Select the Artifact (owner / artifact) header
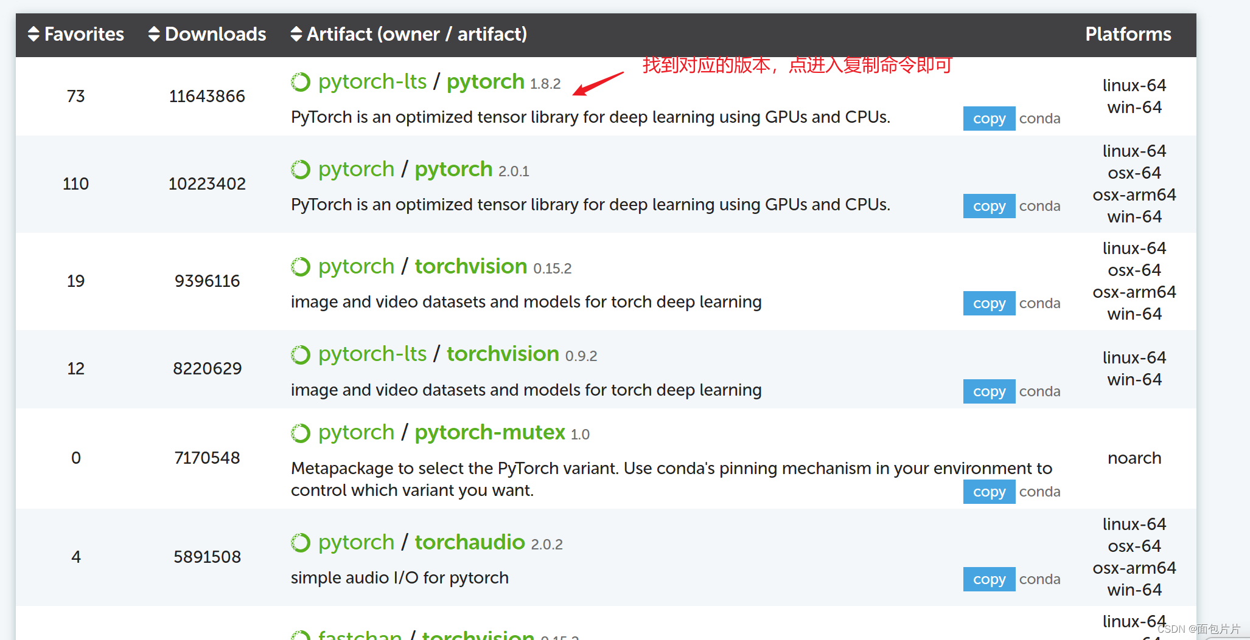1250x640 pixels. tap(416, 34)
